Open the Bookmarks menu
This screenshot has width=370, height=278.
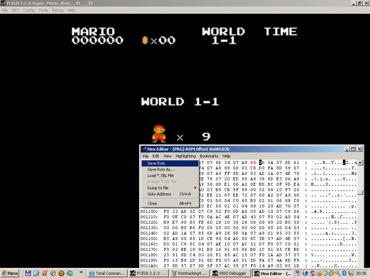point(209,156)
